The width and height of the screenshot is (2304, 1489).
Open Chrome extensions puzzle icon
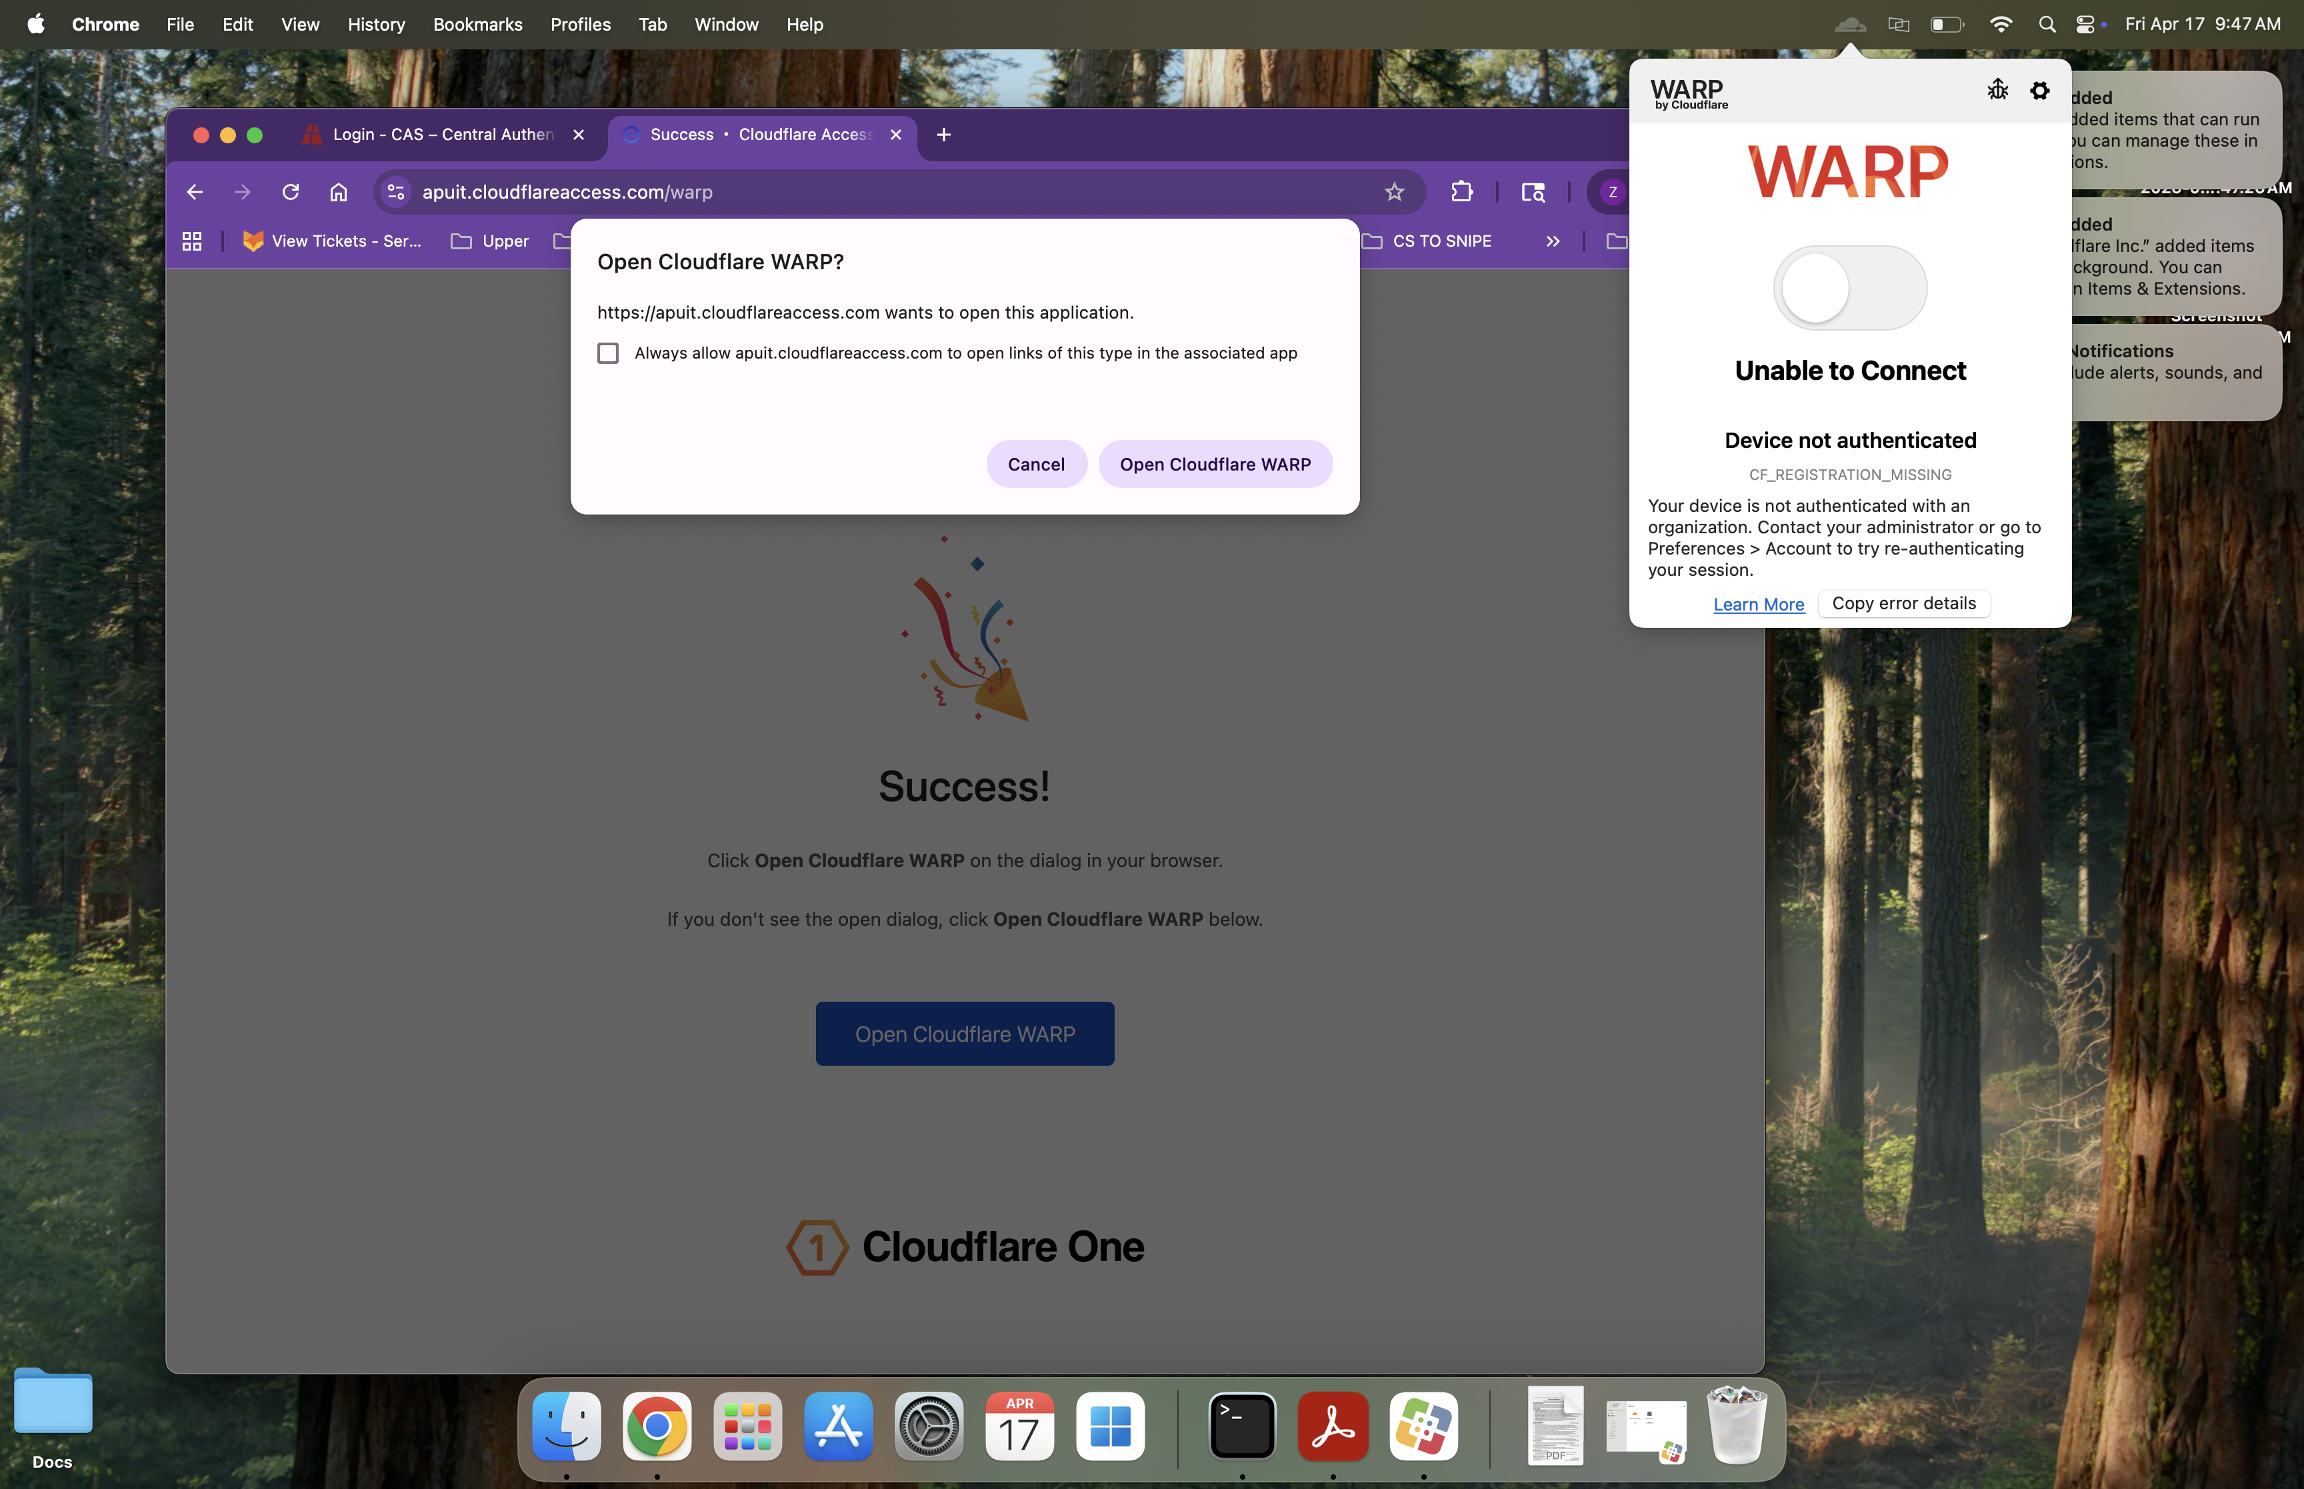click(x=1461, y=193)
